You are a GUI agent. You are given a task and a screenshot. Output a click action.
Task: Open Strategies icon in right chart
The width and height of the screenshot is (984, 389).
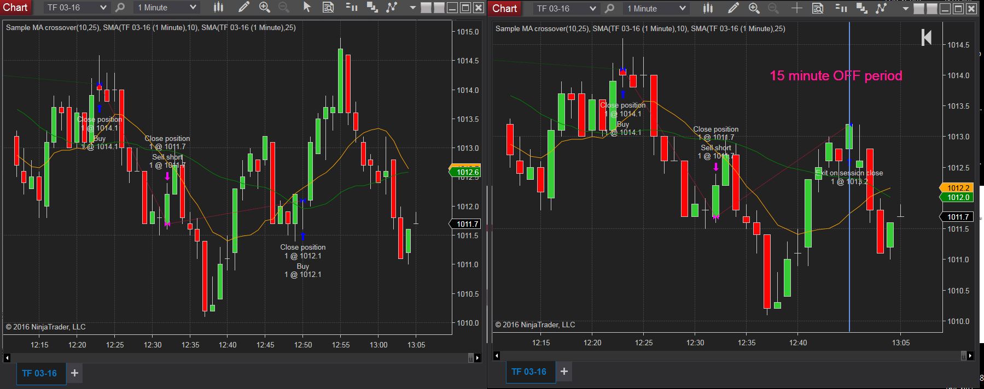coord(881,8)
